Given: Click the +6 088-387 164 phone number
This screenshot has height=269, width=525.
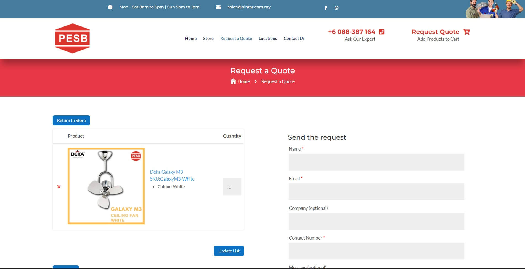Looking at the screenshot, I should click(352, 32).
